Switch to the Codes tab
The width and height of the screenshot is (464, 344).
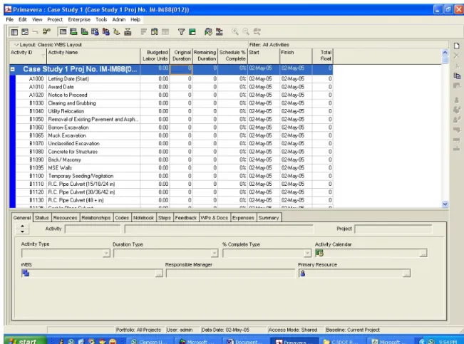click(122, 218)
